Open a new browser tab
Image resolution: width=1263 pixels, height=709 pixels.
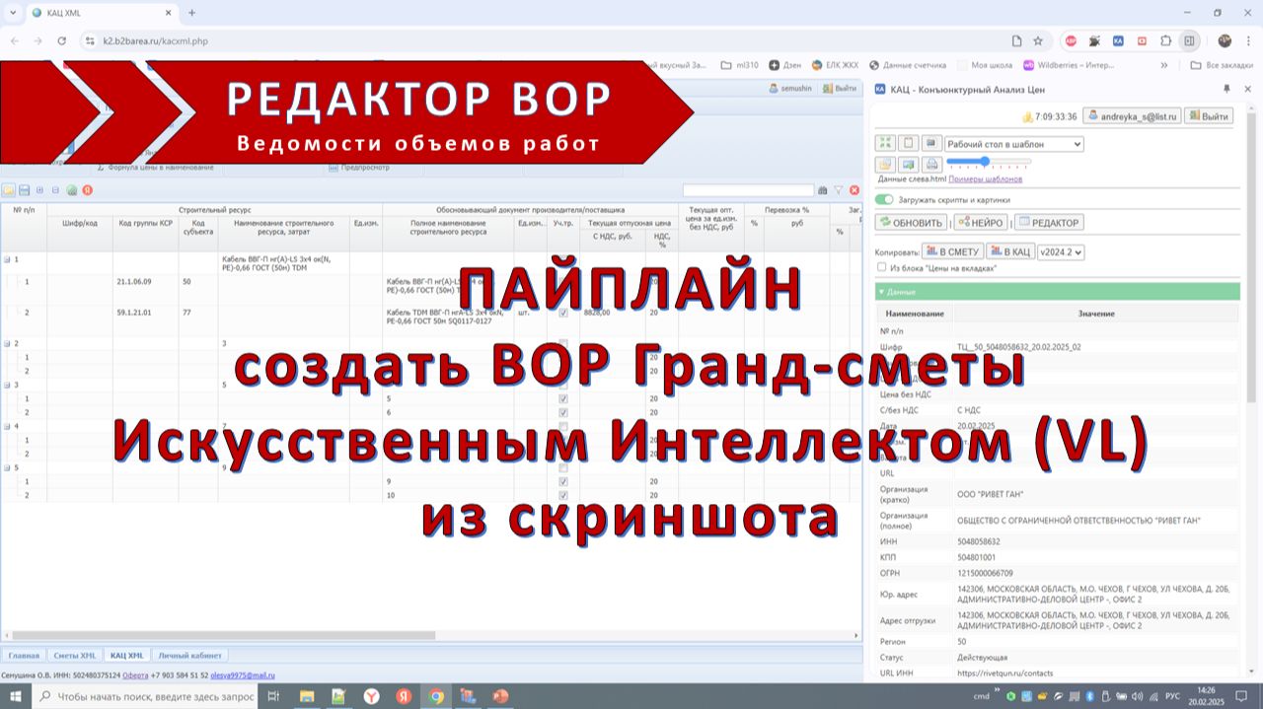click(191, 13)
